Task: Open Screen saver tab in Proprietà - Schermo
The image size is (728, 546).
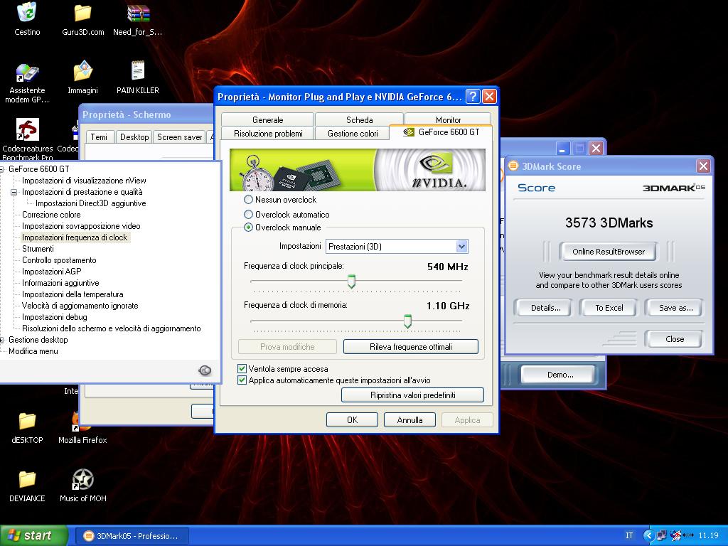Action: pos(180,137)
